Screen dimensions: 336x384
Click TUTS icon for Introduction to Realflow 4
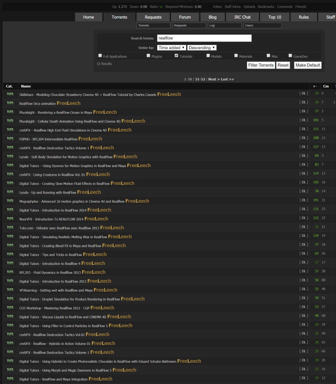point(10,263)
